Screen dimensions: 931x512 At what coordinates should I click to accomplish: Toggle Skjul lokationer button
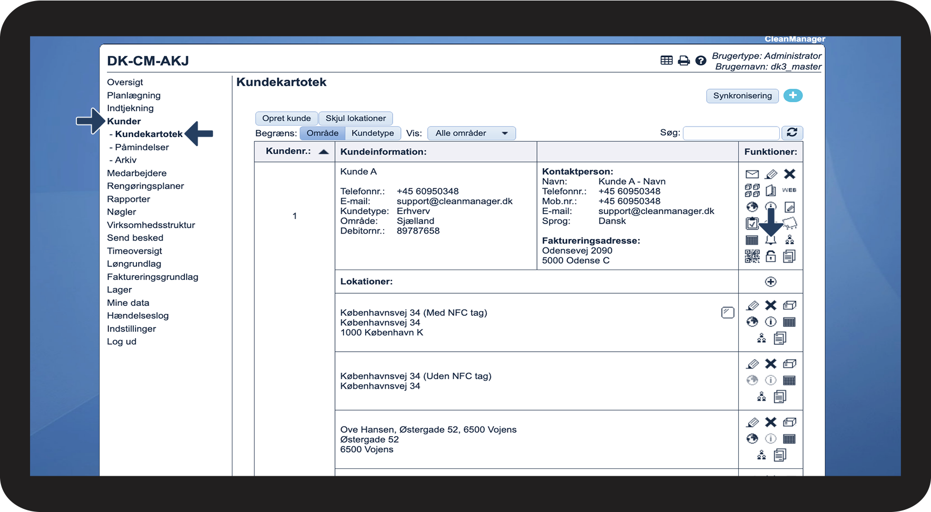[356, 118]
